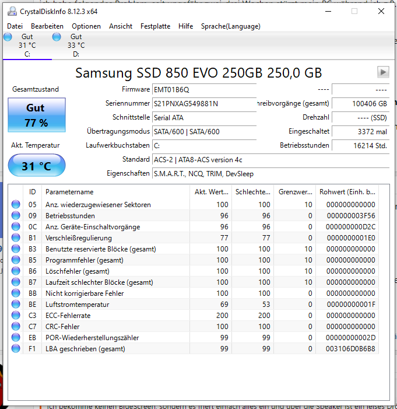The height and width of the screenshot is (409, 397).
Task: Click the Schlechte... column header
Action: [253, 192]
